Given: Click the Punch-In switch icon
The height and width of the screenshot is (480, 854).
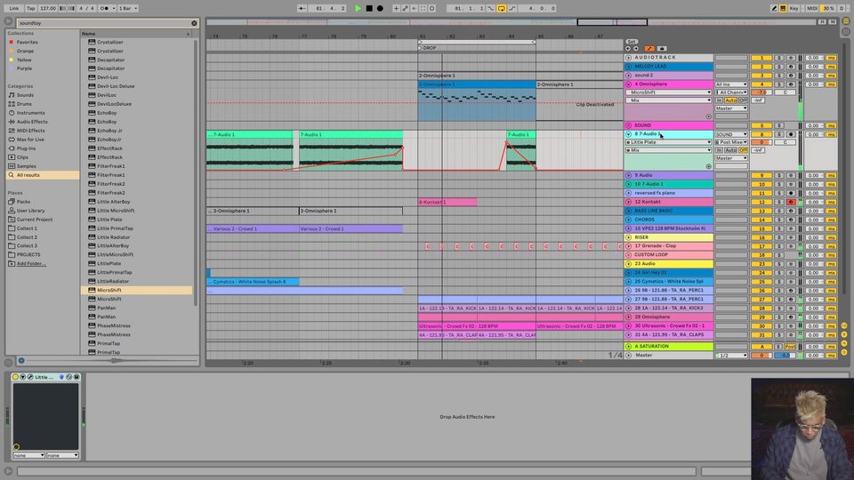Looking at the screenshot, I should click(491, 8).
